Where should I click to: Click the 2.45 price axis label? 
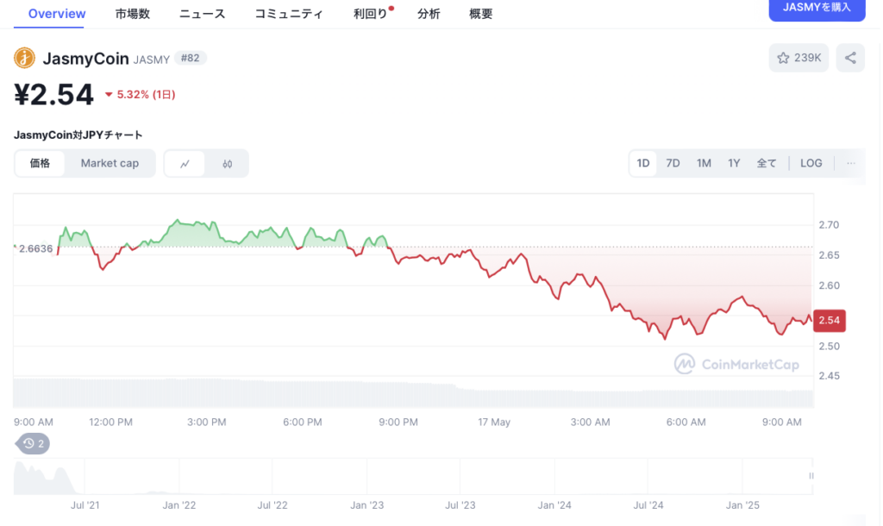click(x=829, y=376)
